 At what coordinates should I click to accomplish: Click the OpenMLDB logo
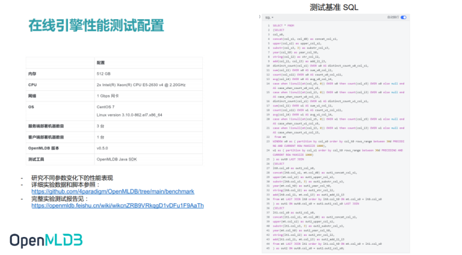click(46, 241)
